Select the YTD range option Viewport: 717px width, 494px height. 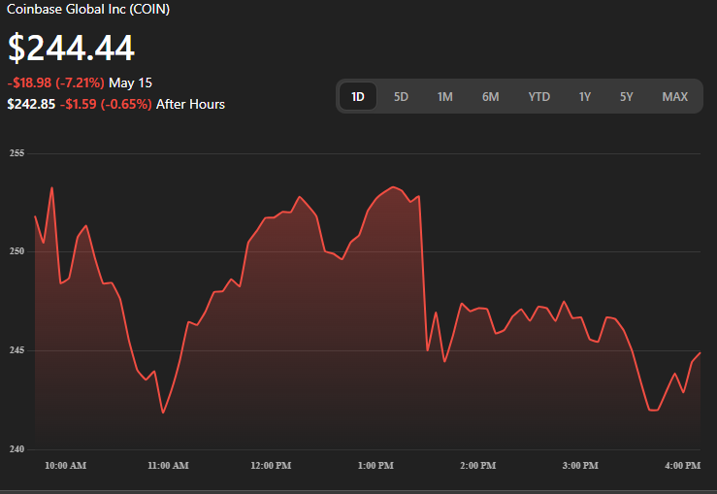(x=538, y=96)
